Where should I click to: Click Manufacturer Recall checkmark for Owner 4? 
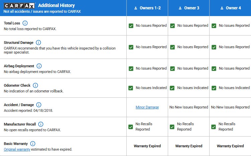[x=214, y=127]
